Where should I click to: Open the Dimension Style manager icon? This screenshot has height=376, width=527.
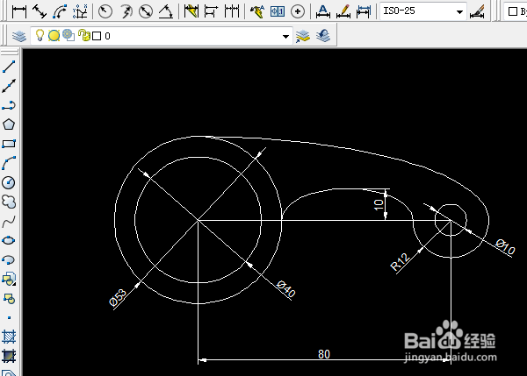pyautogui.click(x=477, y=11)
